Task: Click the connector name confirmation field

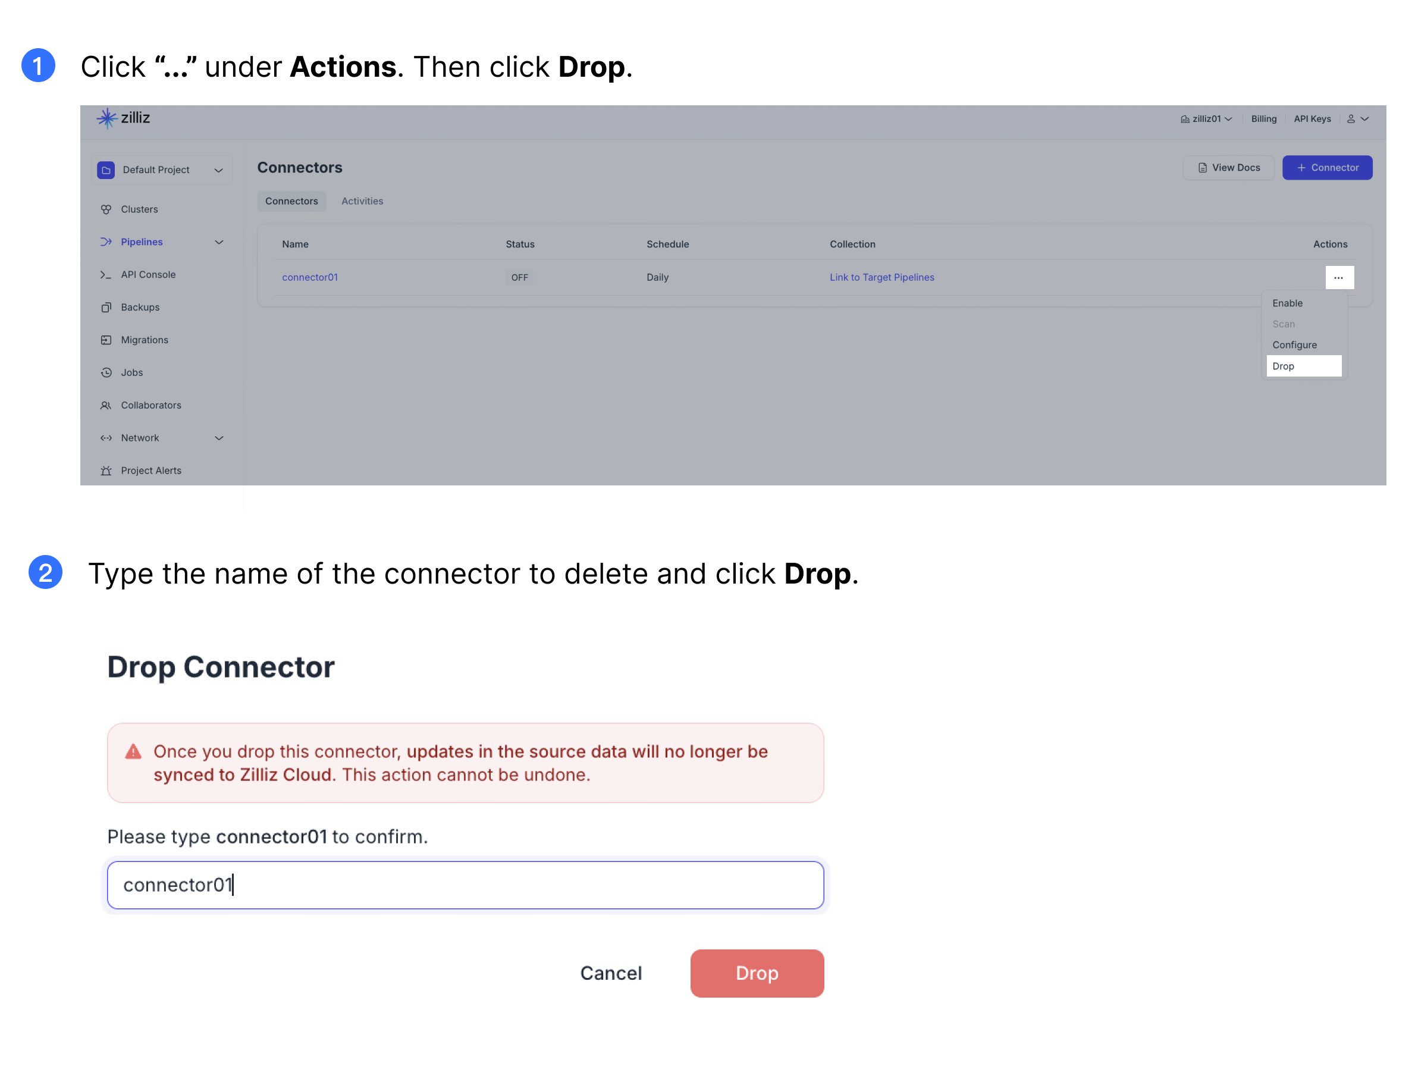Action: click(465, 885)
